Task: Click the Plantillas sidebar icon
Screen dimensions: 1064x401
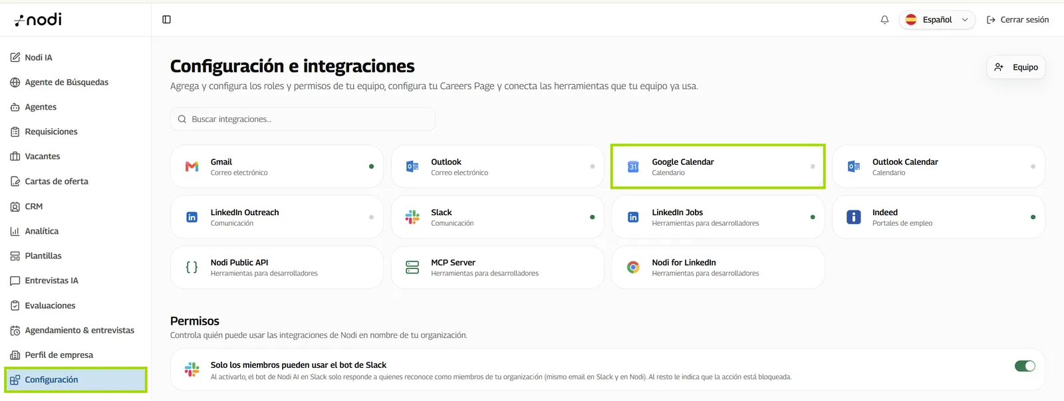Action: pyautogui.click(x=15, y=256)
